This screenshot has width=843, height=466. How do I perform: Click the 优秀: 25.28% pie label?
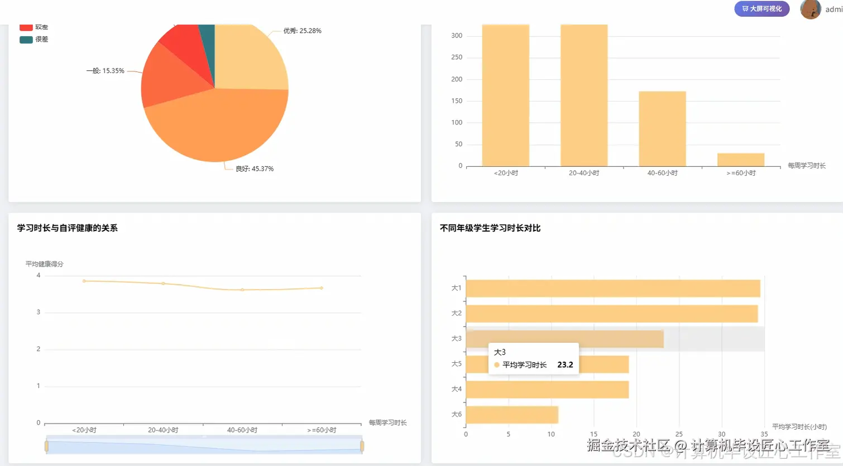point(302,31)
